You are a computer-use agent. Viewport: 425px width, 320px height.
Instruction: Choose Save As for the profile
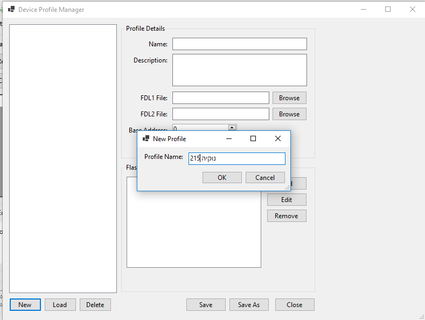[x=249, y=304]
